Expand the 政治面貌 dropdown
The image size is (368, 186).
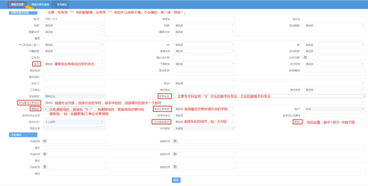(334, 26)
